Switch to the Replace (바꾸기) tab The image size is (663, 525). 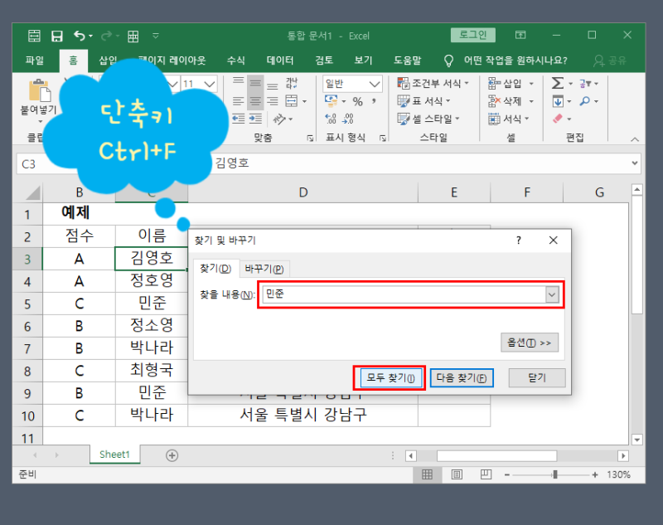pyautogui.click(x=264, y=269)
